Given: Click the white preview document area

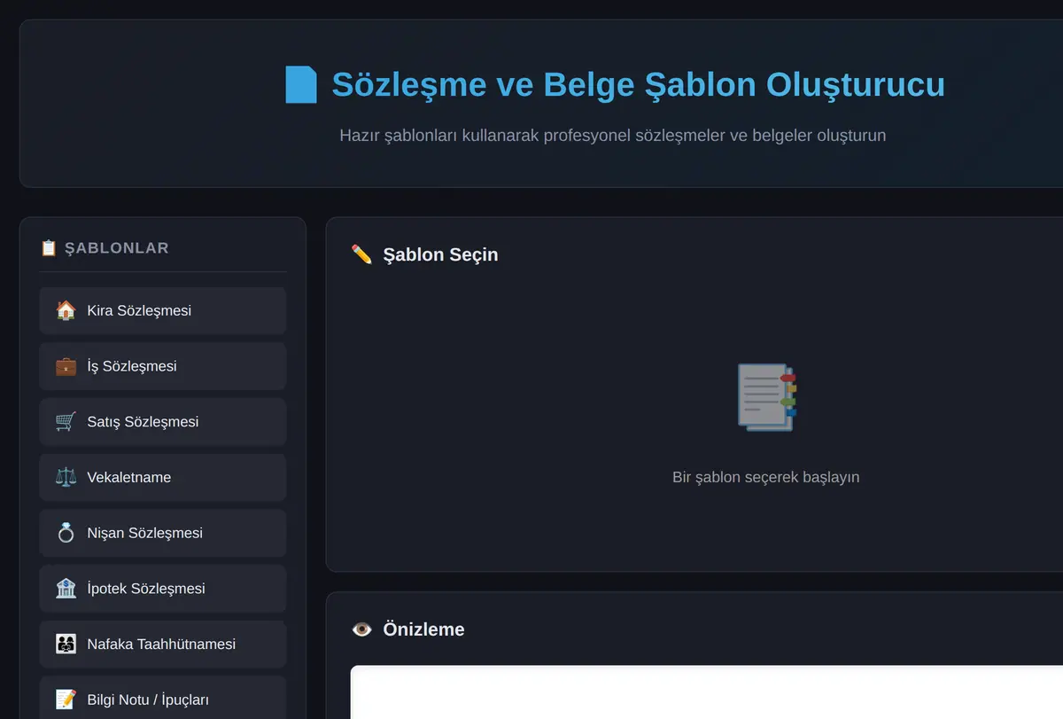Looking at the screenshot, I should (x=707, y=692).
